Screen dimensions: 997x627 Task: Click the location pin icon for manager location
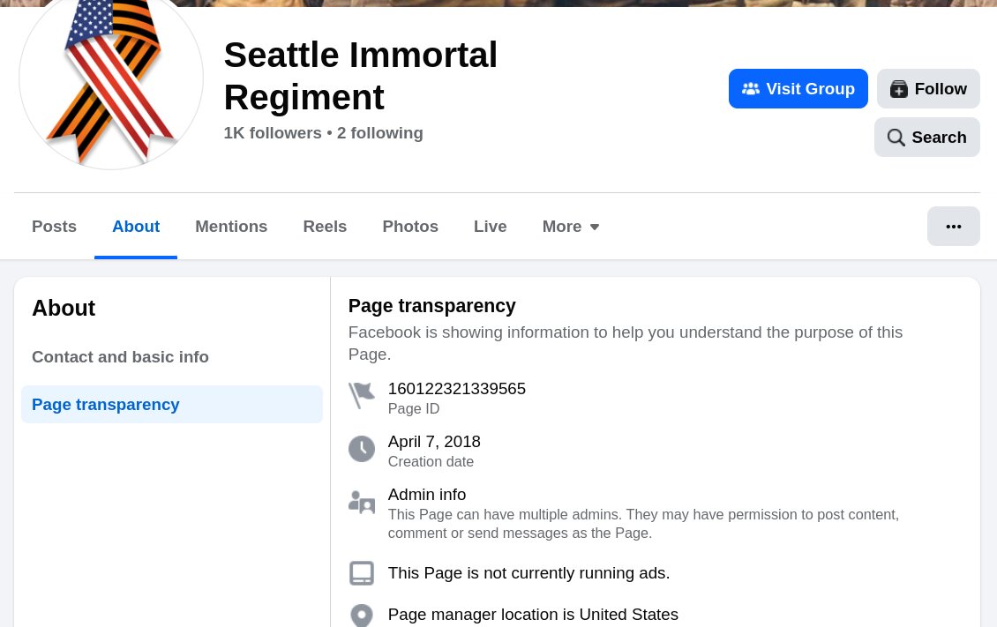click(x=361, y=615)
